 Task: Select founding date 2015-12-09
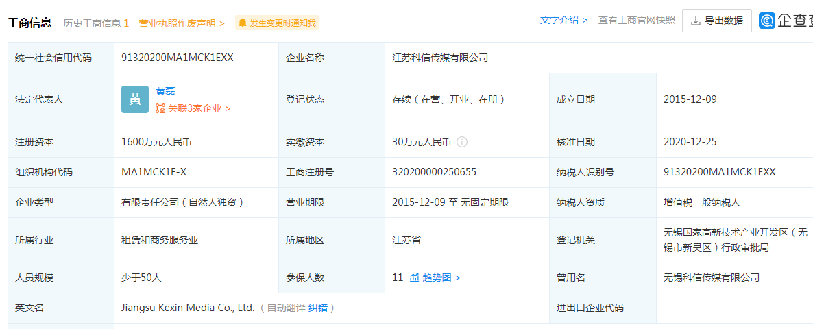690,99
